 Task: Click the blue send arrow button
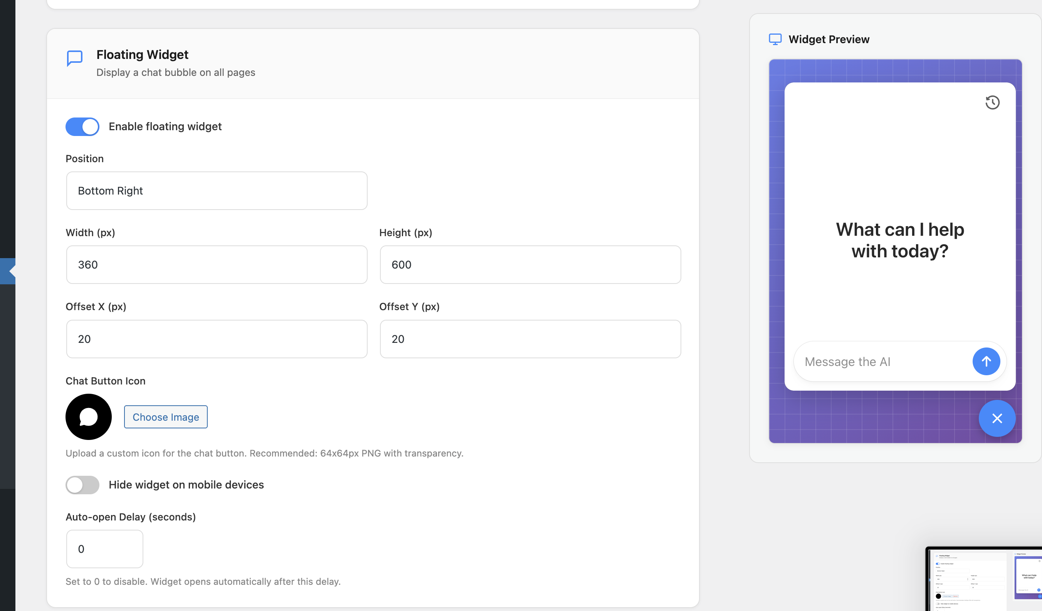[986, 361]
